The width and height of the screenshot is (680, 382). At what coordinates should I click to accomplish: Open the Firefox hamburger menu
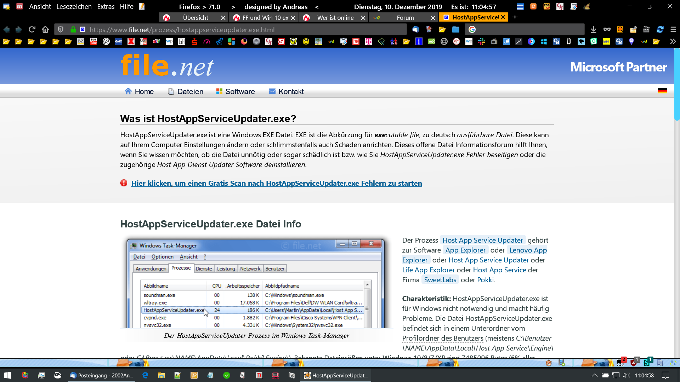(x=673, y=30)
